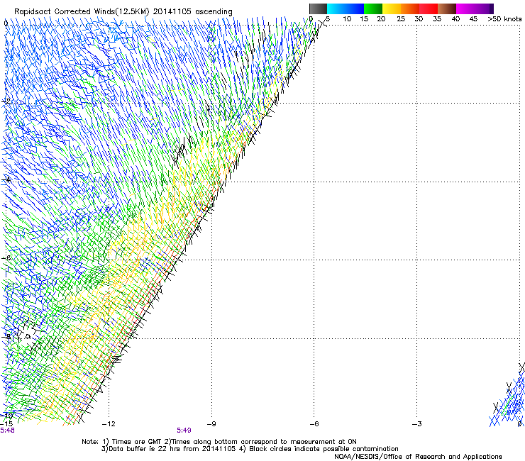Screen dimensions: 525x461
Task: Click the orange 25-30 knots legend swatch
Action: pyautogui.click(x=410, y=9)
